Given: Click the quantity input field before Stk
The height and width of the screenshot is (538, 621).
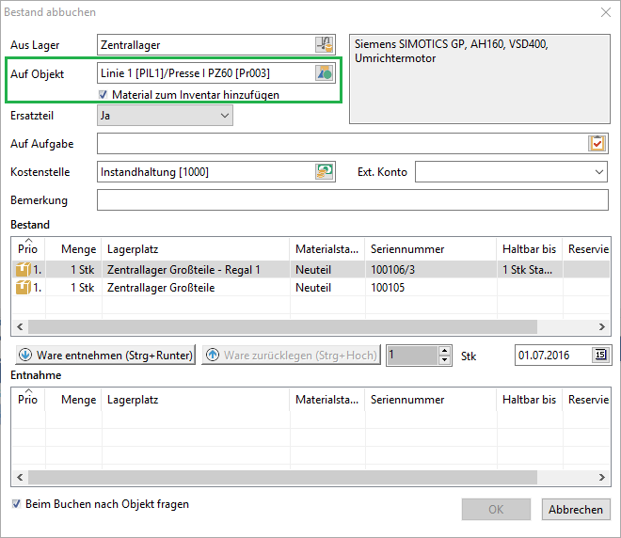Looking at the screenshot, I should pyautogui.click(x=412, y=356).
